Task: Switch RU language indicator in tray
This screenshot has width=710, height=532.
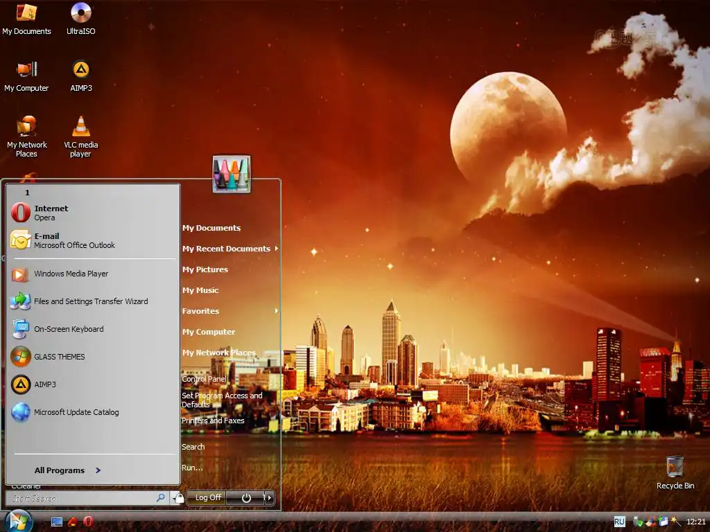Action: coord(619,522)
